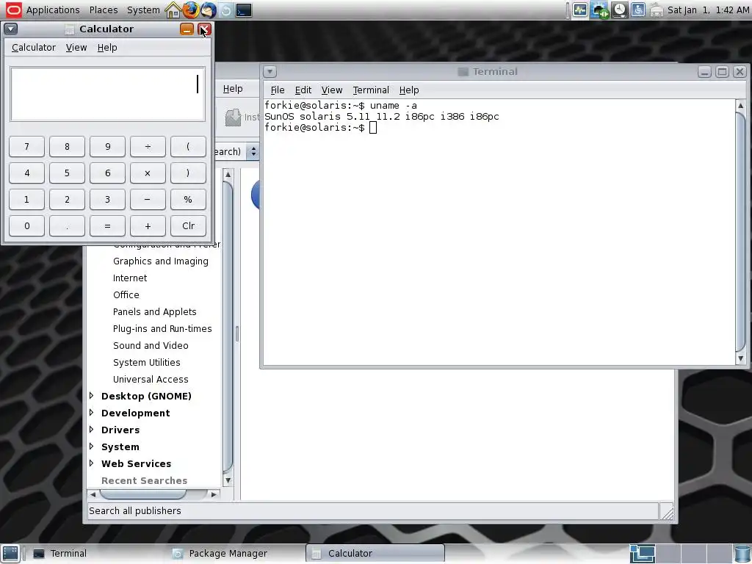This screenshot has height=564, width=752.
Task: Expand the System category in tree
Action: click(x=92, y=446)
